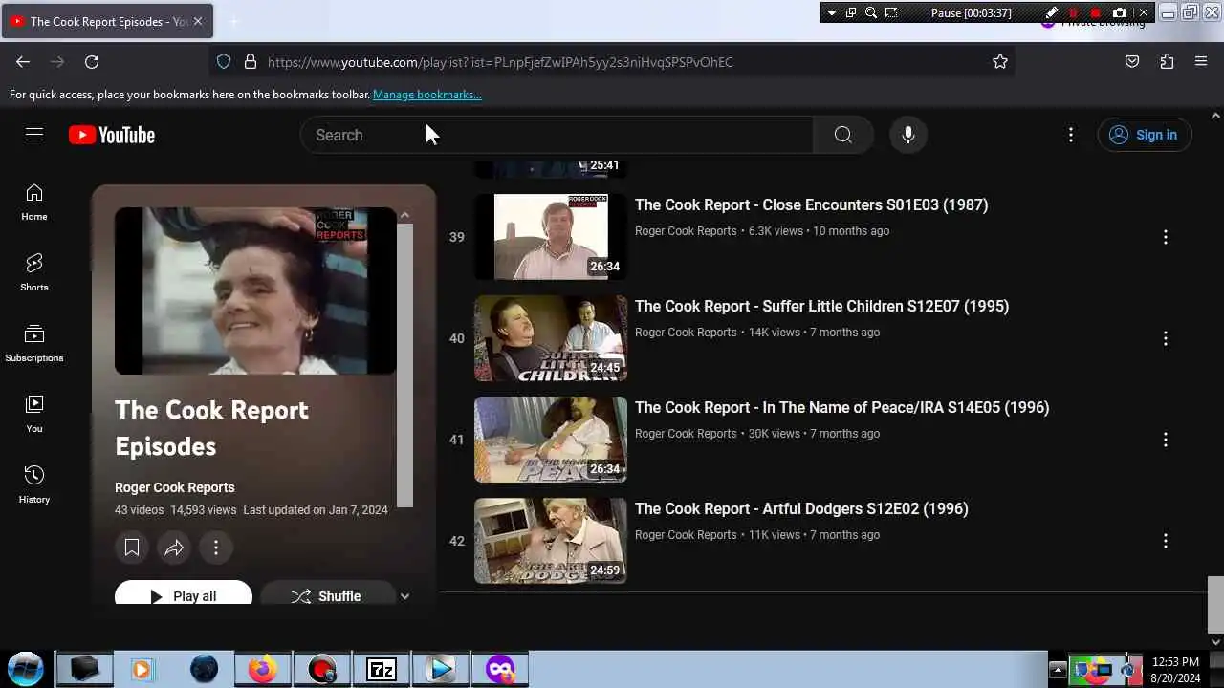Click Manage bookmarks link
Image resolution: width=1224 pixels, height=688 pixels.
click(427, 95)
